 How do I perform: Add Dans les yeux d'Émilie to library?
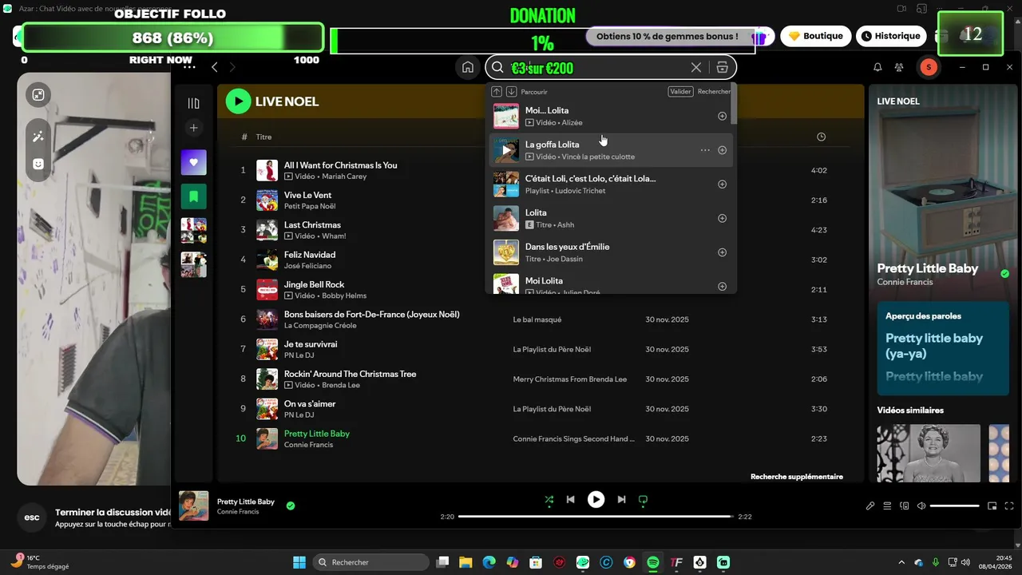pos(722,252)
